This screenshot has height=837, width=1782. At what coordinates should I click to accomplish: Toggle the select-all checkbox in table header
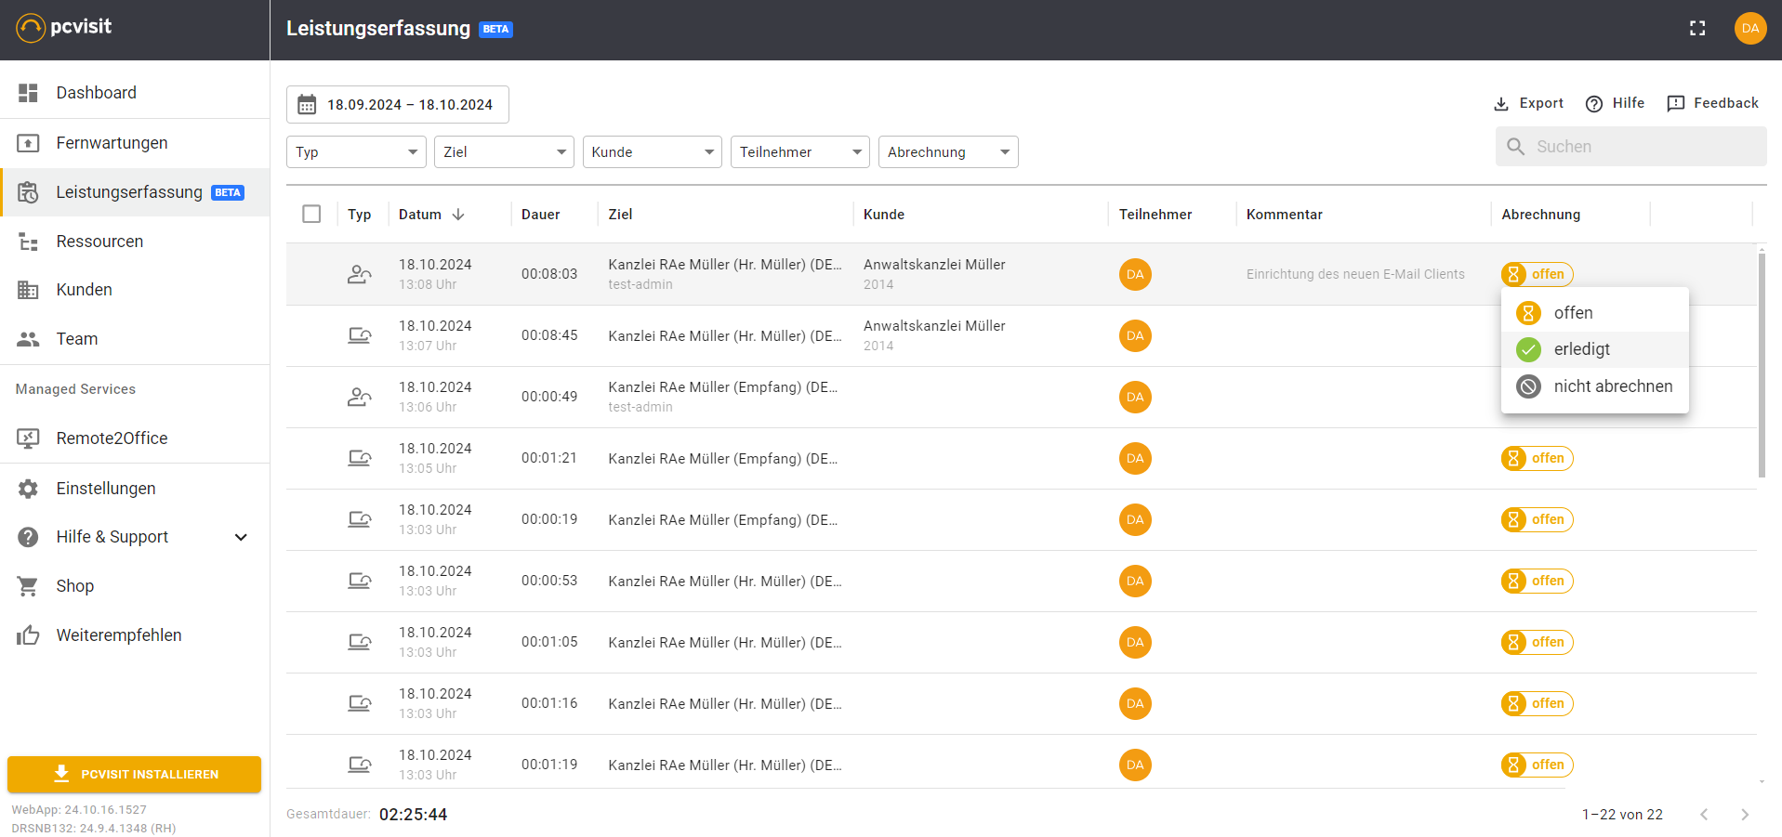(x=311, y=215)
